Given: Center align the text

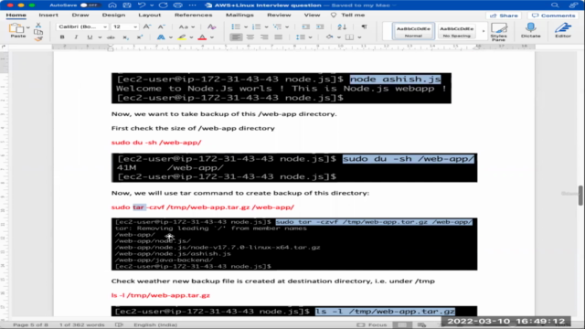Looking at the screenshot, I should (250, 37).
